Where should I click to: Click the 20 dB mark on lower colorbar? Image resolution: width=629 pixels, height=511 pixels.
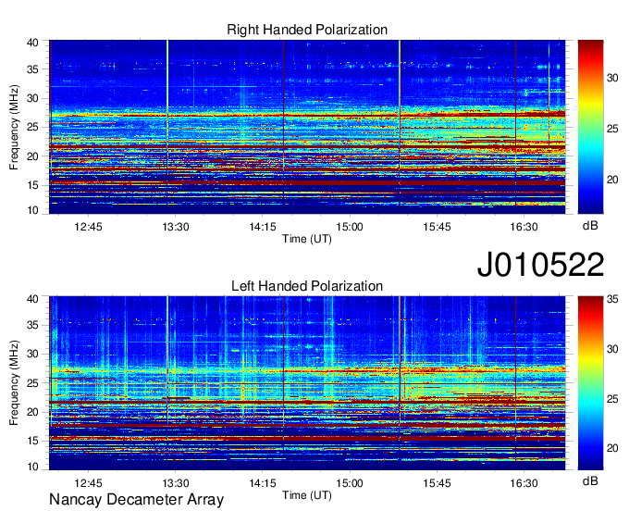pos(612,448)
